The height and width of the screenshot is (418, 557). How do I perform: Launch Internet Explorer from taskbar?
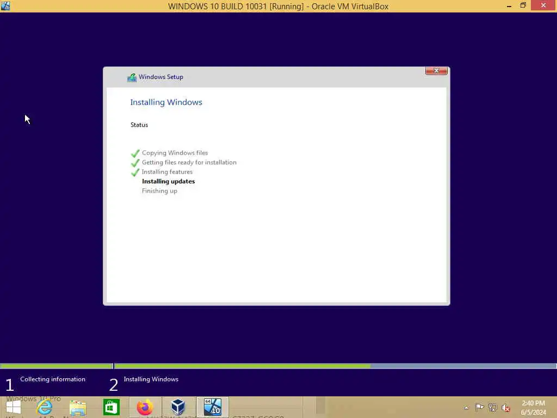coord(45,407)
